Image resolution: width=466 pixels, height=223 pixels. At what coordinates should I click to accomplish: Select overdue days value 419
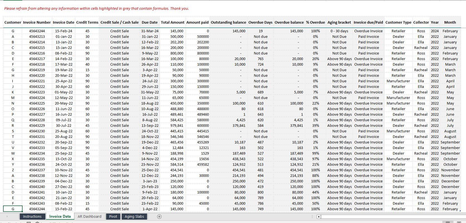[x=260, y=187]
